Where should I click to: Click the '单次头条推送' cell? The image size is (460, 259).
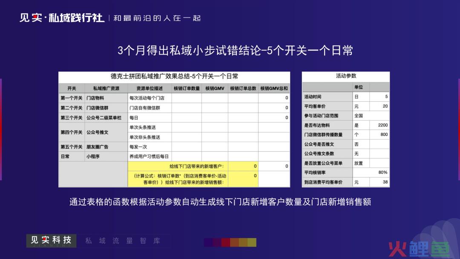(x=149, y=127)
